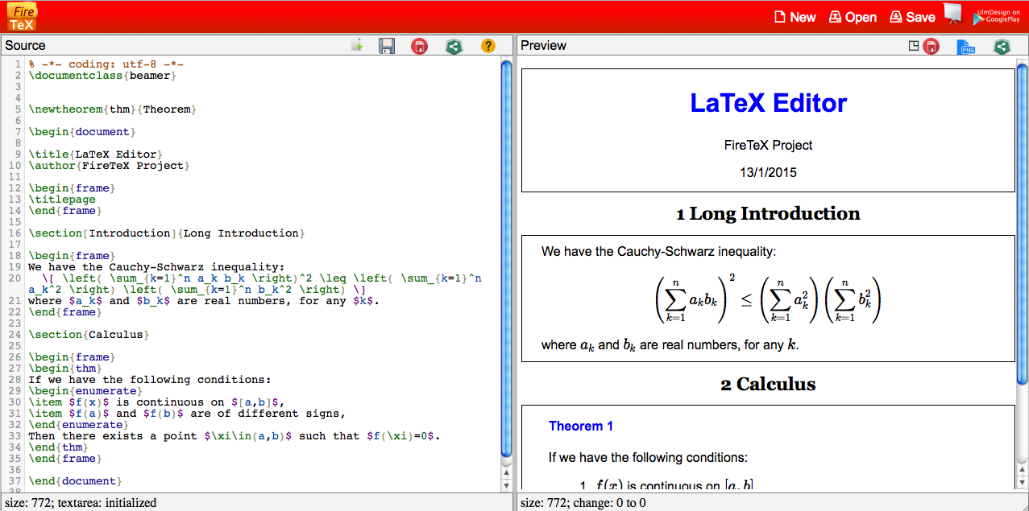This screenshot has height=511, width=1029.
Task: Click 'We have the Cauchy-Schwarz inequality:' in the preview
Action: [658, 252]
